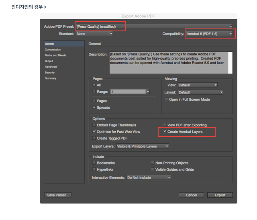Image resolution: width=257 pixels, height=220 pixels.
Task: Click the Save Preset button
Action: tap(58, 195)
